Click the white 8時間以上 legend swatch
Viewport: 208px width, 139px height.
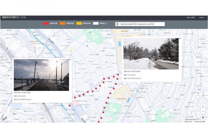[96, 24]
